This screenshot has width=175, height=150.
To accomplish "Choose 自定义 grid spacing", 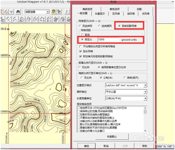I will click(x=82, y=40).
